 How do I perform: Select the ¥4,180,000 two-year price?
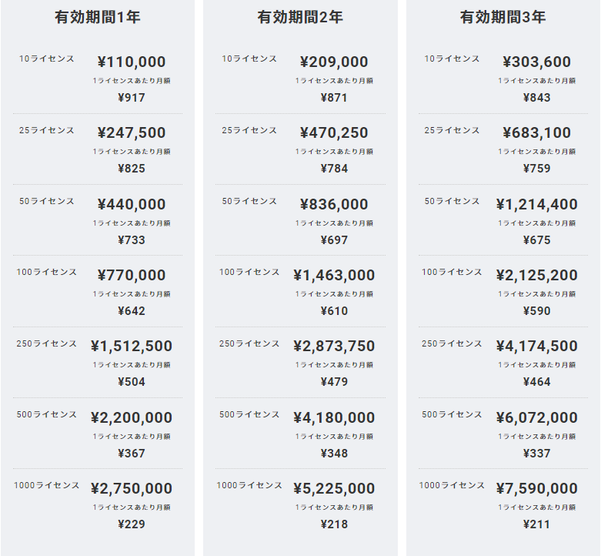(x=334, y=417)
